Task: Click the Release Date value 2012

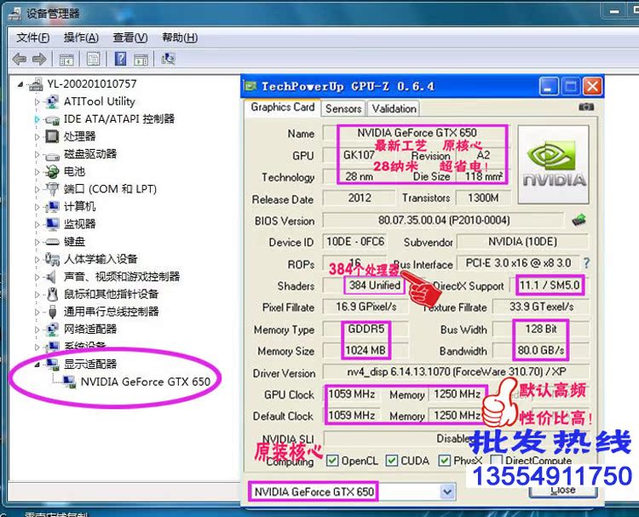Action: point(359,198)
